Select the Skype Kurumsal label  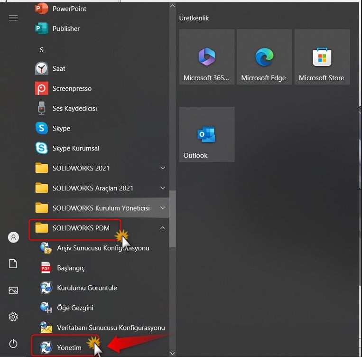(x=76, y=148)
